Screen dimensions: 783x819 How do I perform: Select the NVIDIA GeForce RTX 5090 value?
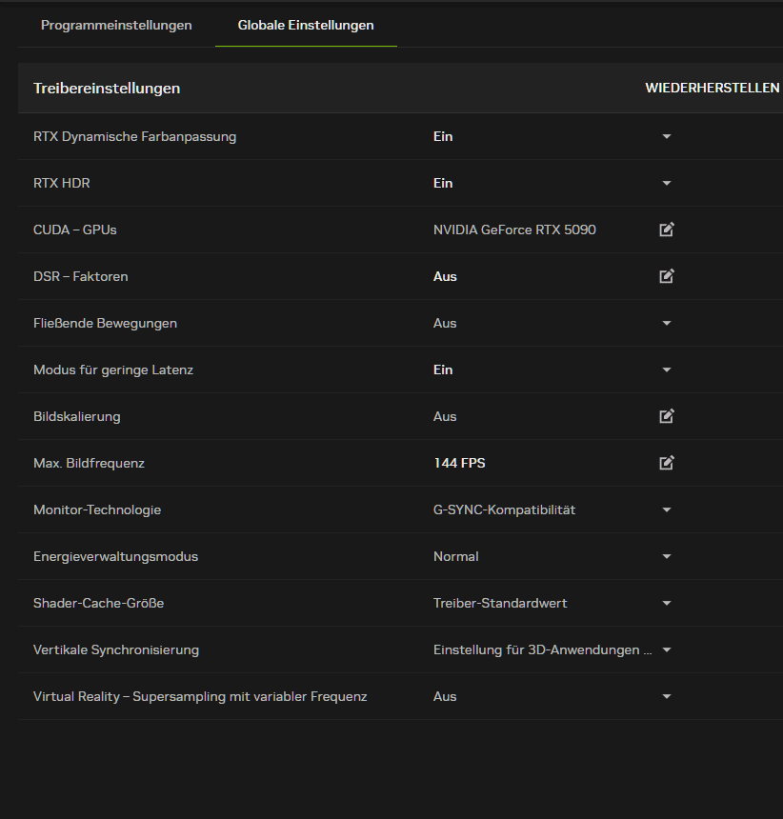pyautogui.click(x=514, y=230)
